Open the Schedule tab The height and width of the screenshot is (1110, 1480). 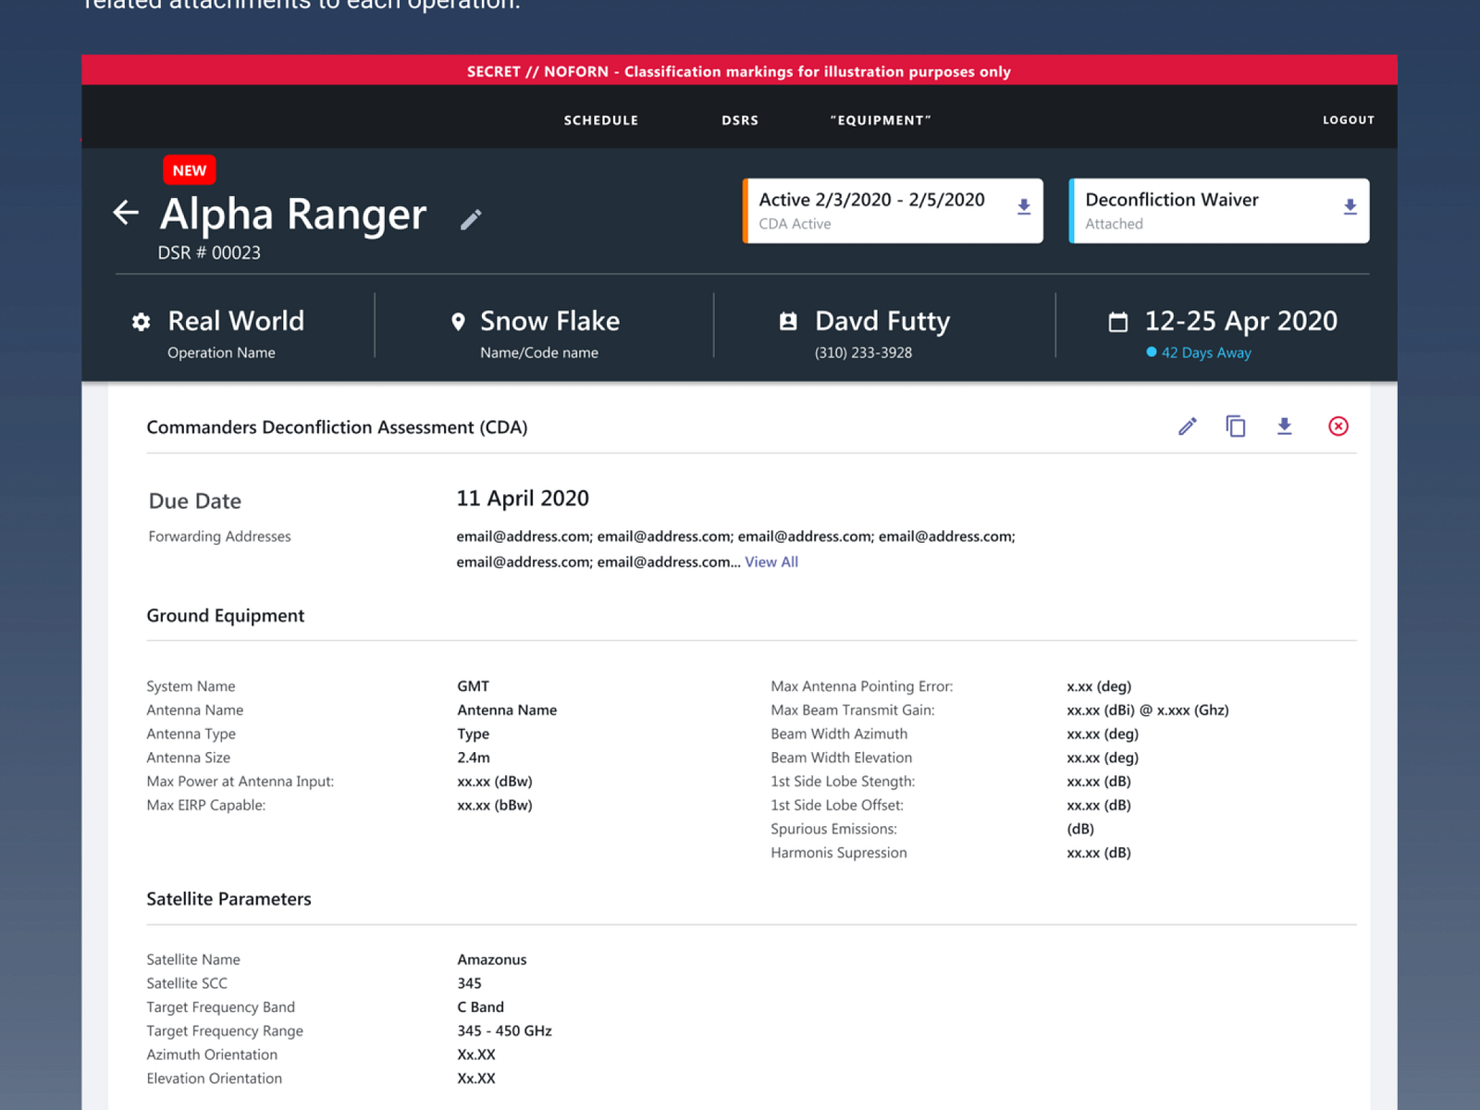pos(600,120)
